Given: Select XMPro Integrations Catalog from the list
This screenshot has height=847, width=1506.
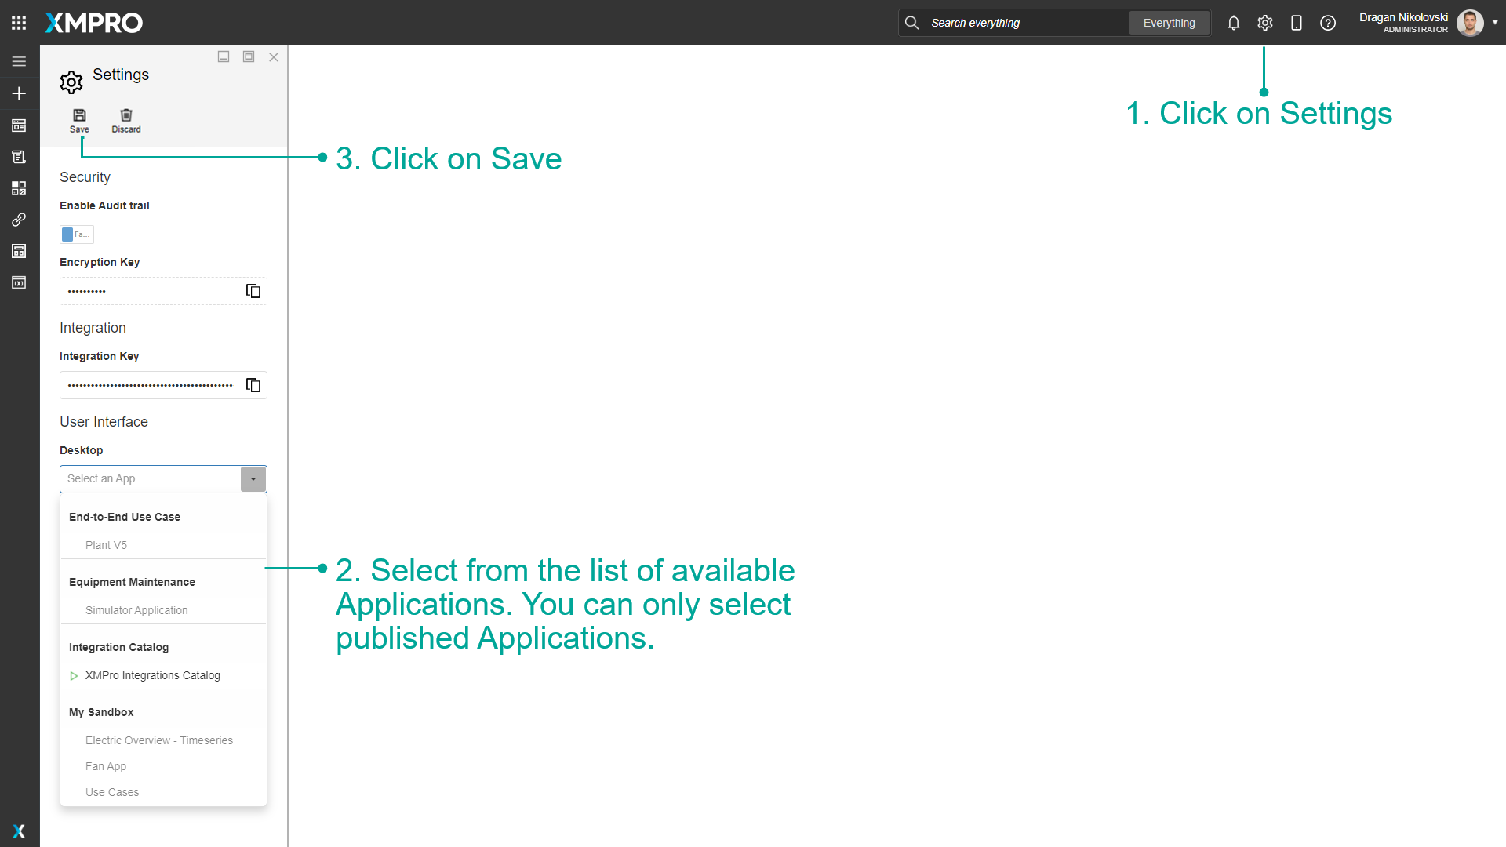Looking at the screenshot, I should tap(153, 675).
